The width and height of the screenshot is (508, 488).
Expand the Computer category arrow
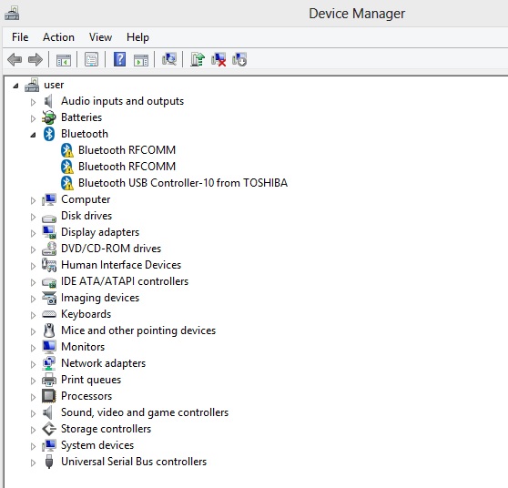[33, 200]
